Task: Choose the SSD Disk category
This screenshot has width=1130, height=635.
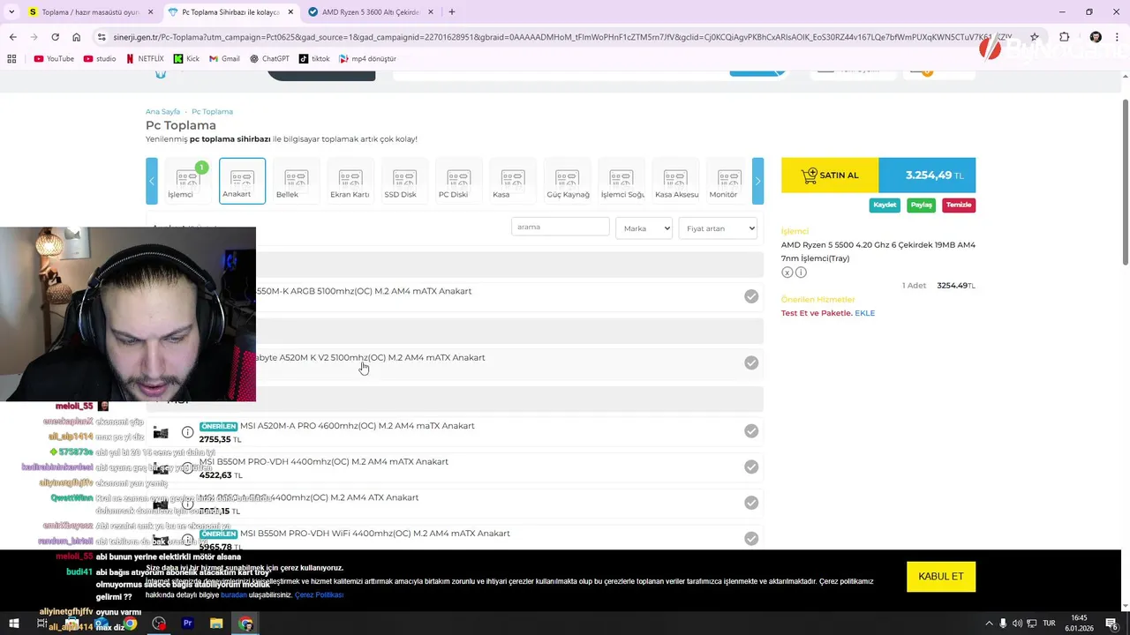Action: point(403,181)
